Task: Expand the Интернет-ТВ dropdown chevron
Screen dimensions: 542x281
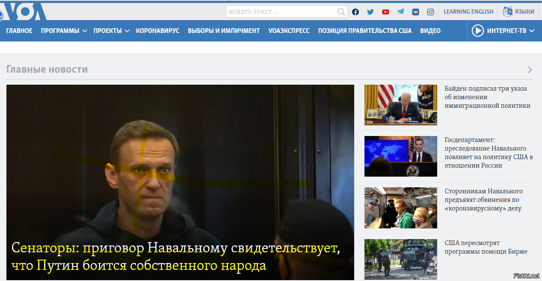Action: [532, 31]
